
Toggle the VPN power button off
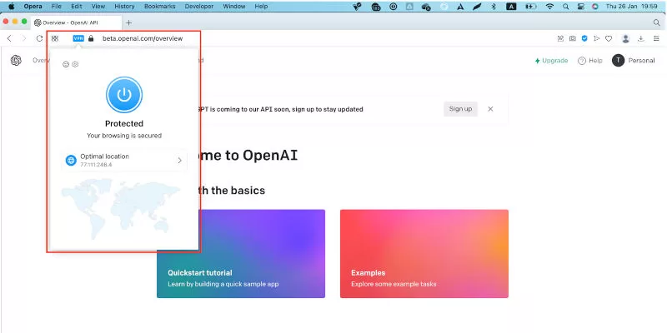pos(123,95)
